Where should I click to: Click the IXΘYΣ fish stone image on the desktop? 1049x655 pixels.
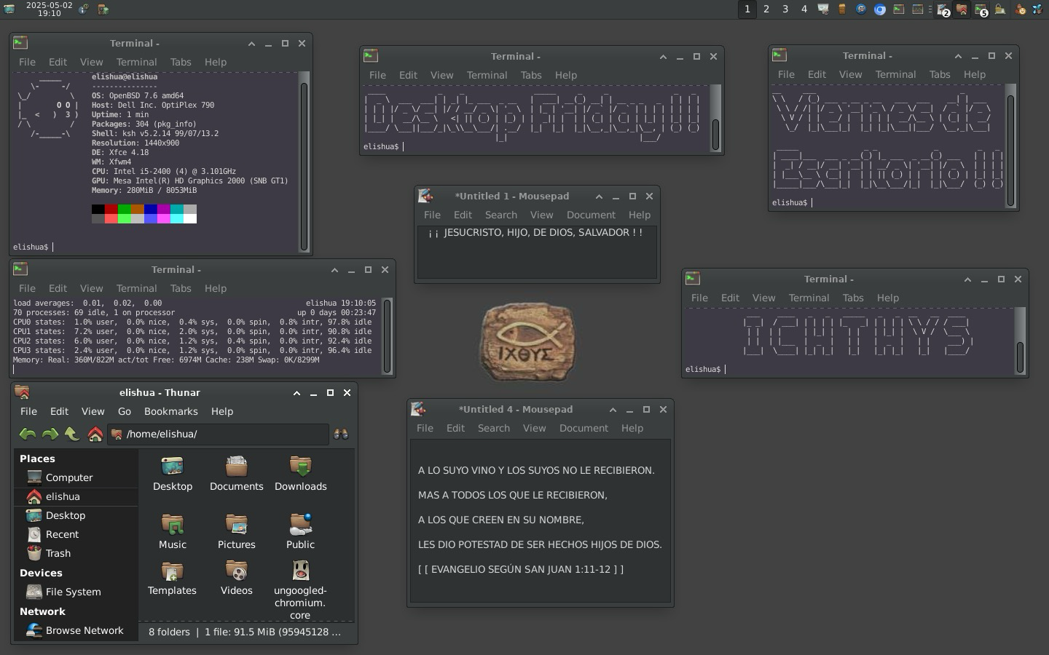[x=527, y=341]
